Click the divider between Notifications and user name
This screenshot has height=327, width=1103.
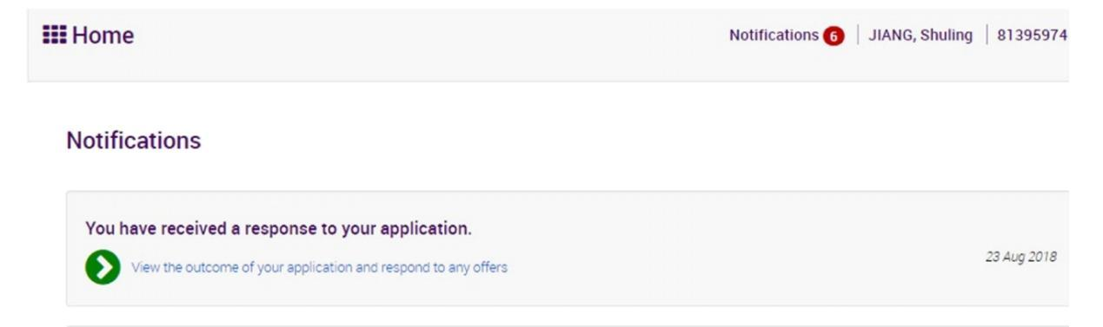(858, 36)
